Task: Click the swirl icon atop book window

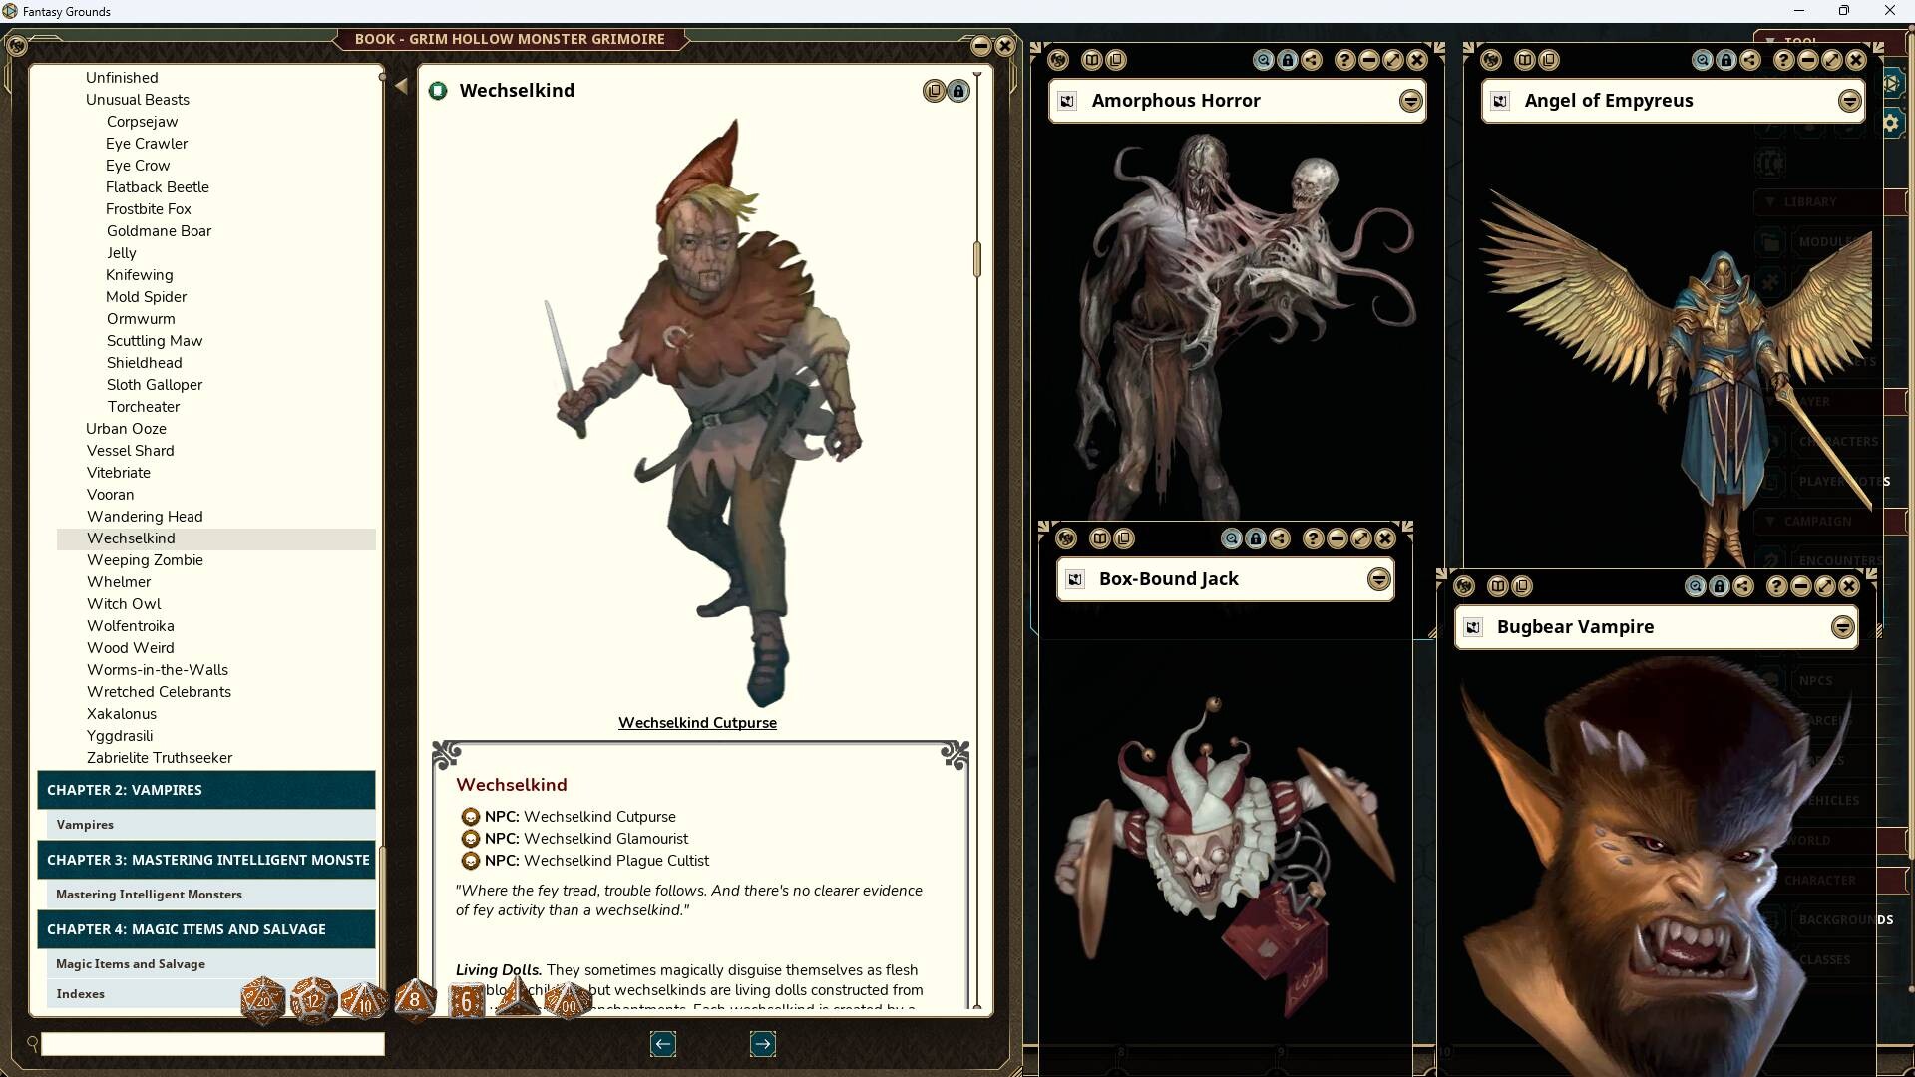Action: tap(17, 45)
